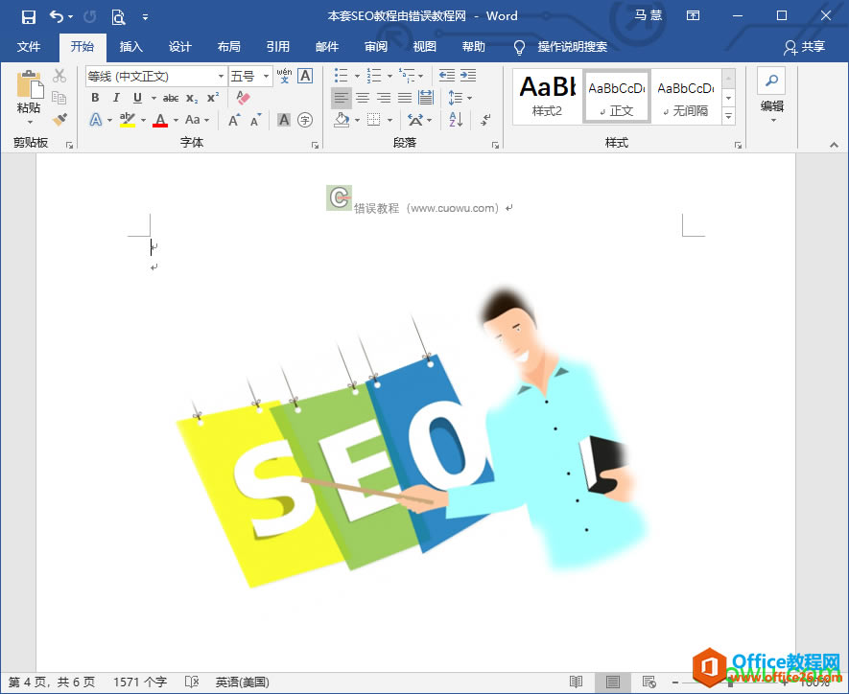Select the 无间隔 style

pyautogui.click(x=686, y=98)
